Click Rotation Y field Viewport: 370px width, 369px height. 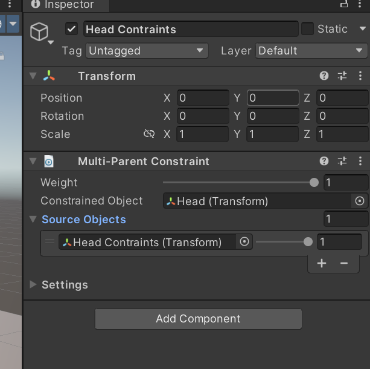pos(273,116)
